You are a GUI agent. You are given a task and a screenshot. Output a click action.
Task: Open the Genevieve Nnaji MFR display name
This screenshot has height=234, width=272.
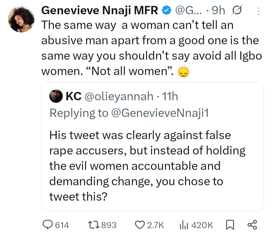pos(99,11)
